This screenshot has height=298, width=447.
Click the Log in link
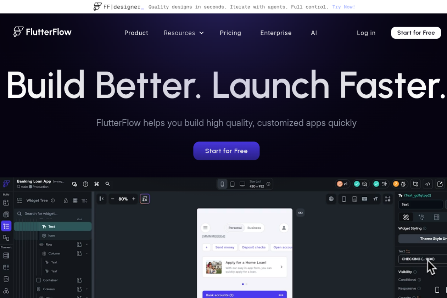click(x=366, y=33)
